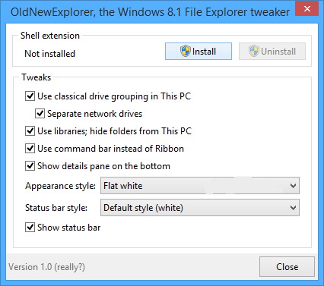324x286 pixels.
Task: Click the Close button at bottom
Action: 287,267
